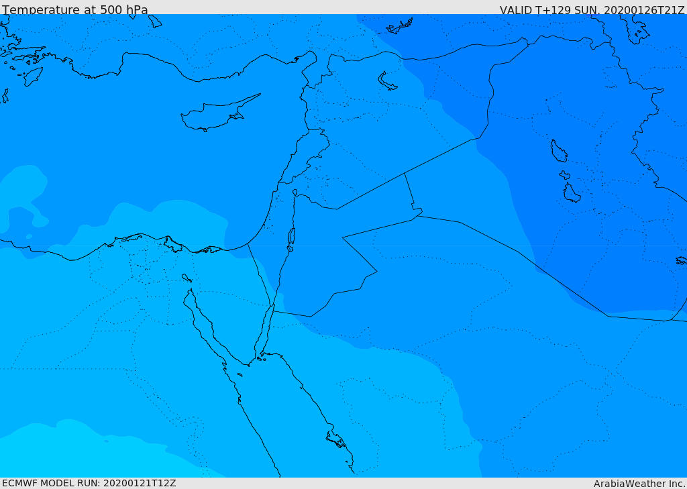Click the 'ArabiaWeather Inc' credit text
This screenshot has height=489, width=687.
point(639,484)
